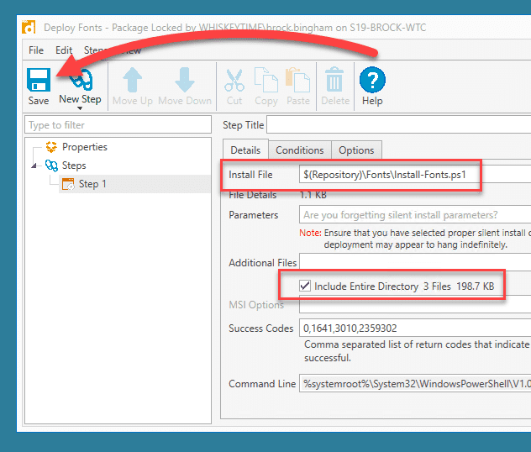
Task: Click the Step 1 installer icon
Action: [68, 184]
